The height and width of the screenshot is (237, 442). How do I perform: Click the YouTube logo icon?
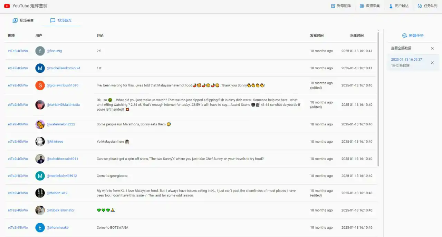[x=7, y=6]
